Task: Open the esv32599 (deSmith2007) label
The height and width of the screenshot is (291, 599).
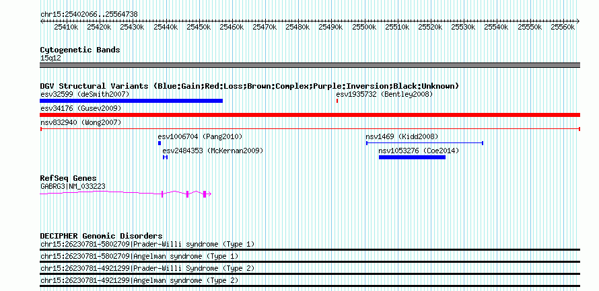Action: pos(85,94)
